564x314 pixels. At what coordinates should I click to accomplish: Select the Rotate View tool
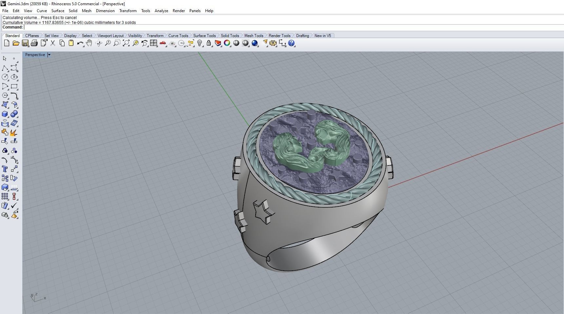[98, 43]
